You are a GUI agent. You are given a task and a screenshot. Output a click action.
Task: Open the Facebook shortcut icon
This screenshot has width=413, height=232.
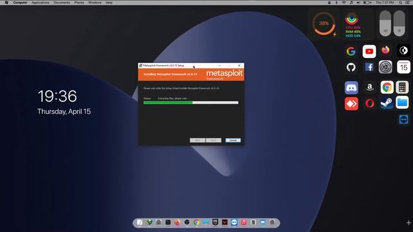coord(369,67)
